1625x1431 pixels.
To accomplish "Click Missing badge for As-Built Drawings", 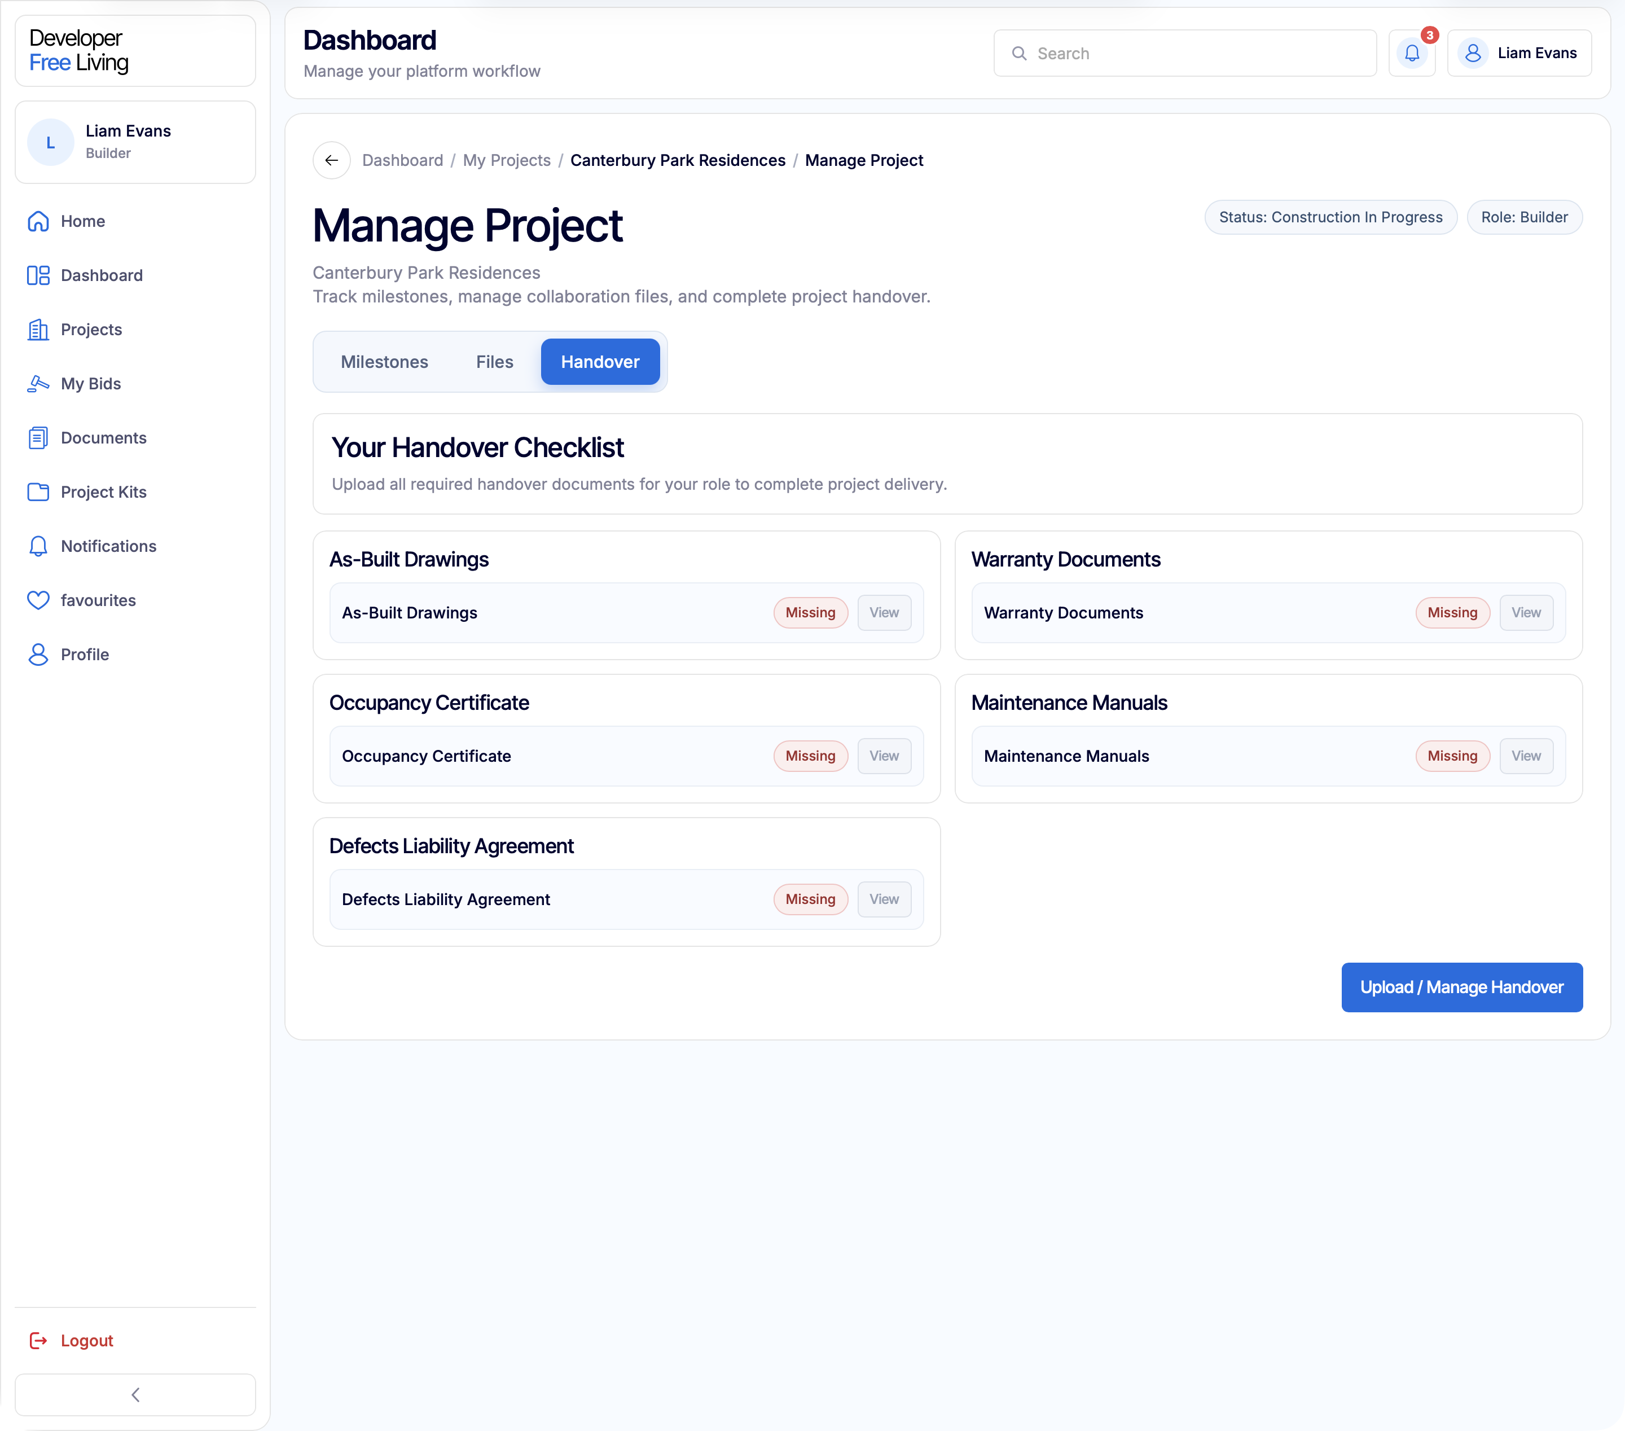I will [x=810, y=613].
